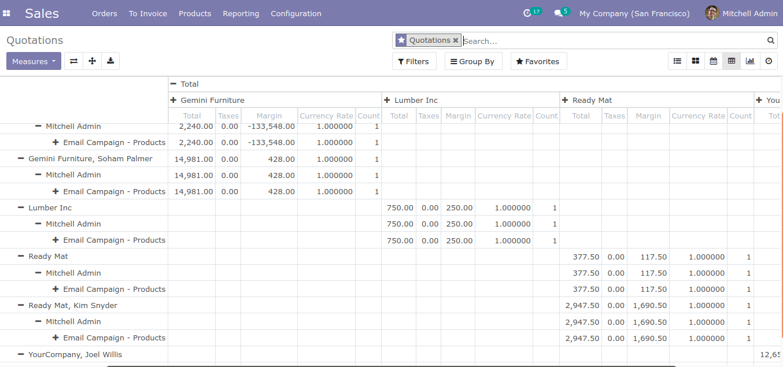Click the expand all icon
Image resolution: width=783 pixels, height=367 pixels.
(92, 61)
